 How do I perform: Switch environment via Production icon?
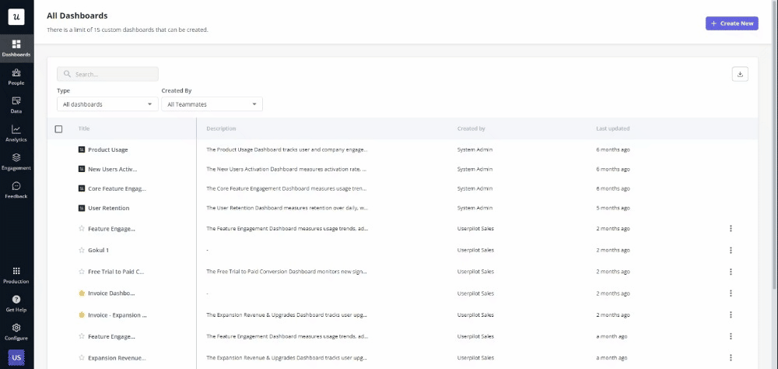[16, 274]
